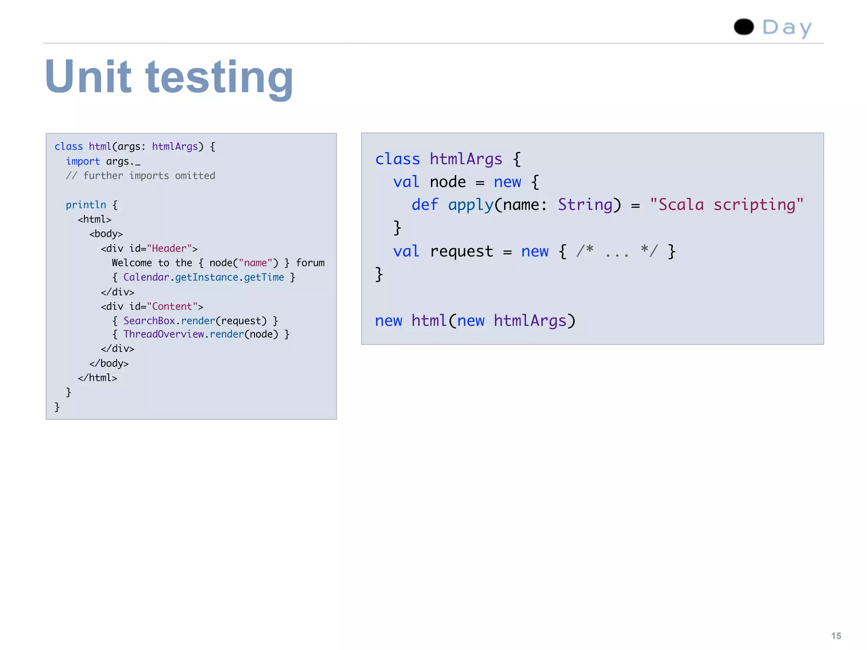This screenshot has height=650, width=867.
Task: Click the 'class htmlArgs {' line
Action: point(448,159)
